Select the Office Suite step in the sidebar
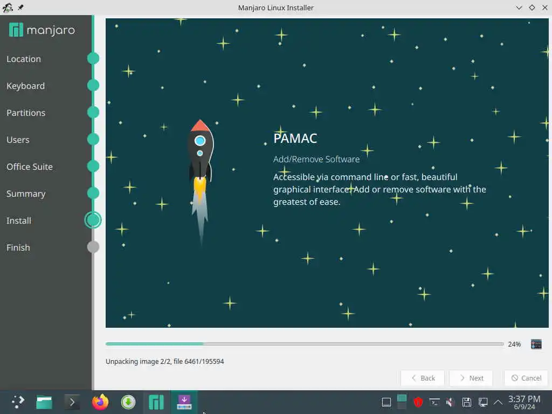Image resolution: width=552 pixels, height=414 pixels. 30,167
